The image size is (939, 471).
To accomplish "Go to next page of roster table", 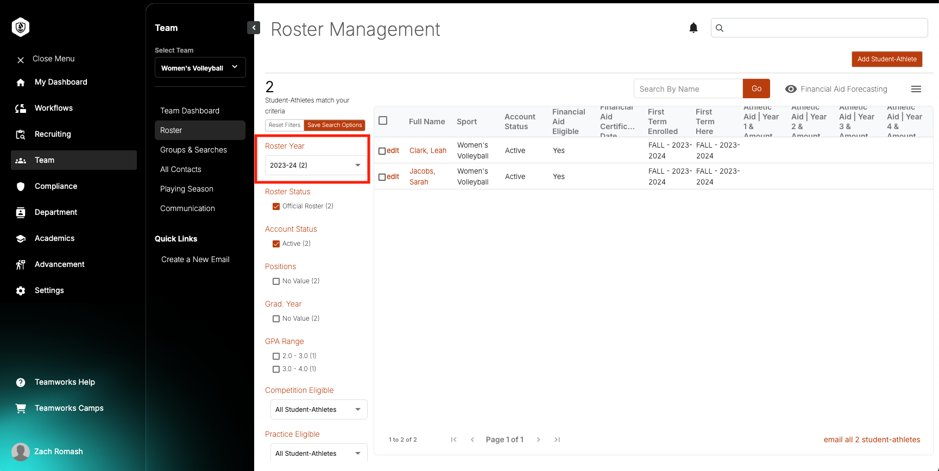I will pos(538,440).
